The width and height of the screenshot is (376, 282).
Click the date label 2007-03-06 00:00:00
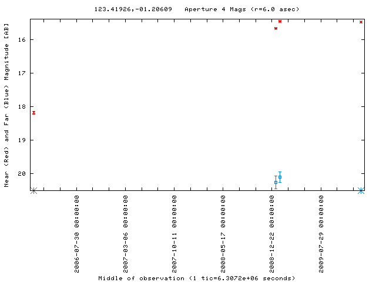click(125, 234)
